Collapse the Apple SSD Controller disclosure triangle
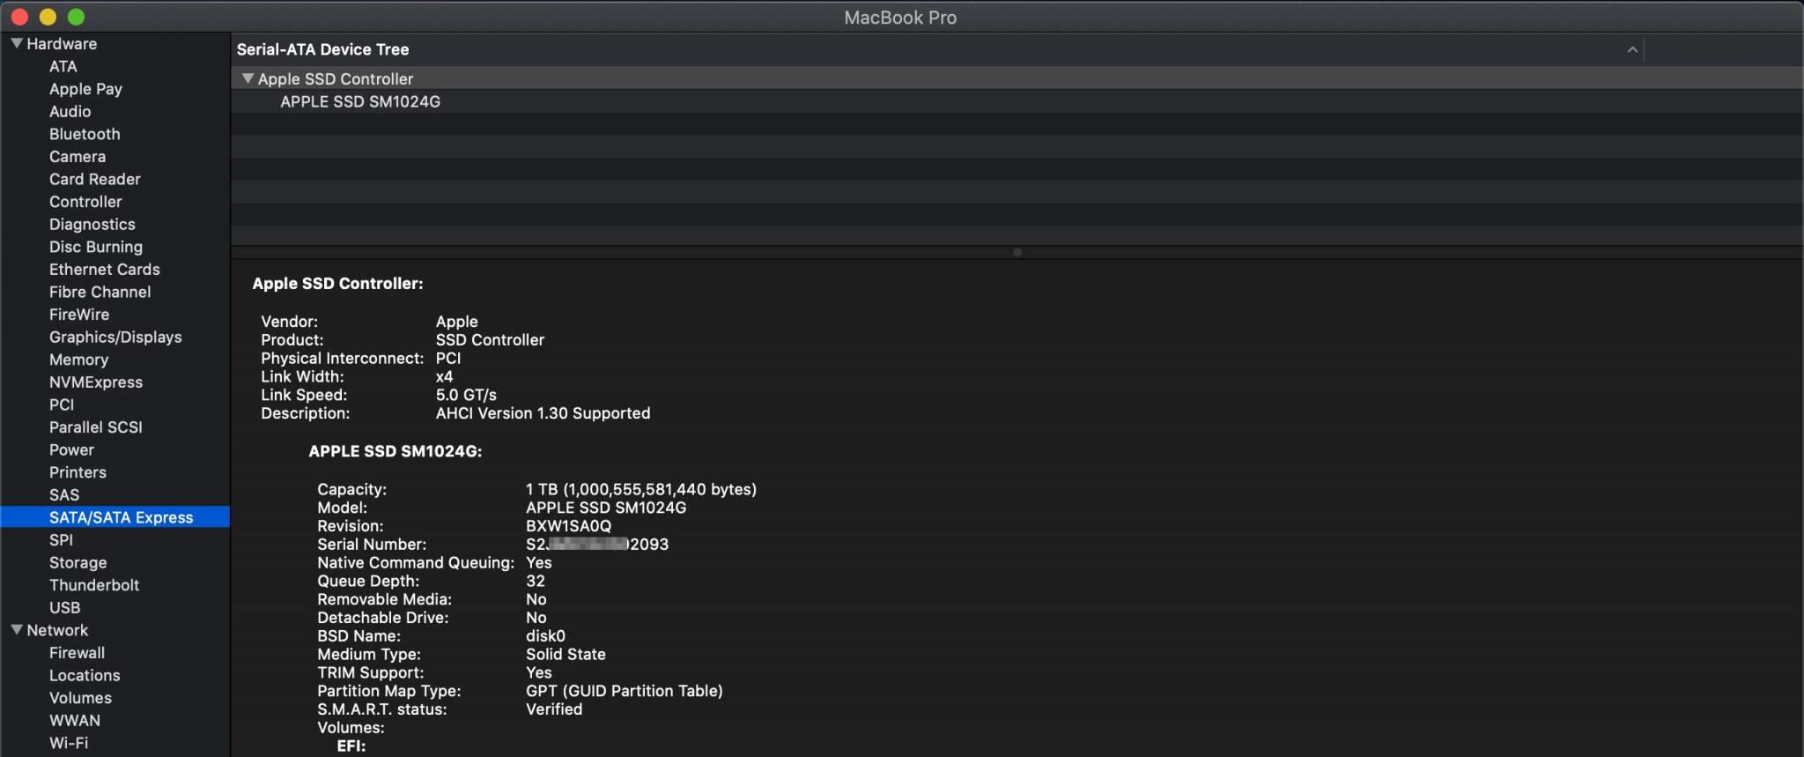 (x=248, y=78)
